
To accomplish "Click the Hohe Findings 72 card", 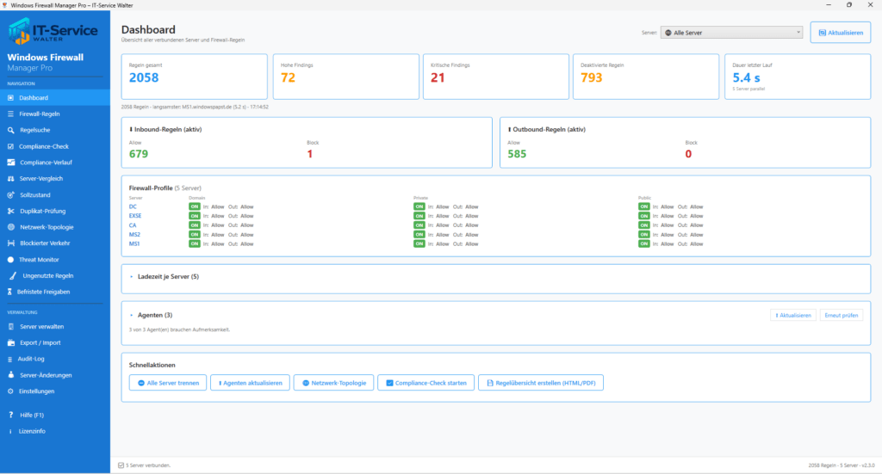I will coord(346,77).
